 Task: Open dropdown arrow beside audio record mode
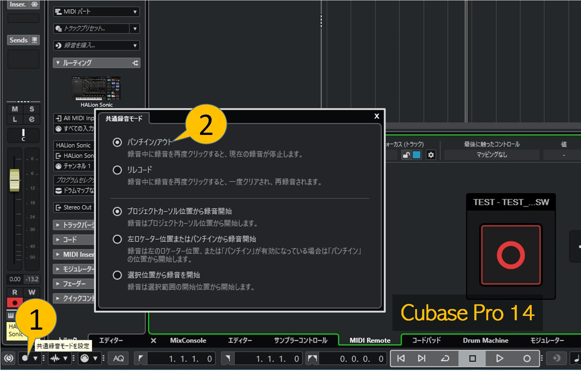tap(65, 358)
